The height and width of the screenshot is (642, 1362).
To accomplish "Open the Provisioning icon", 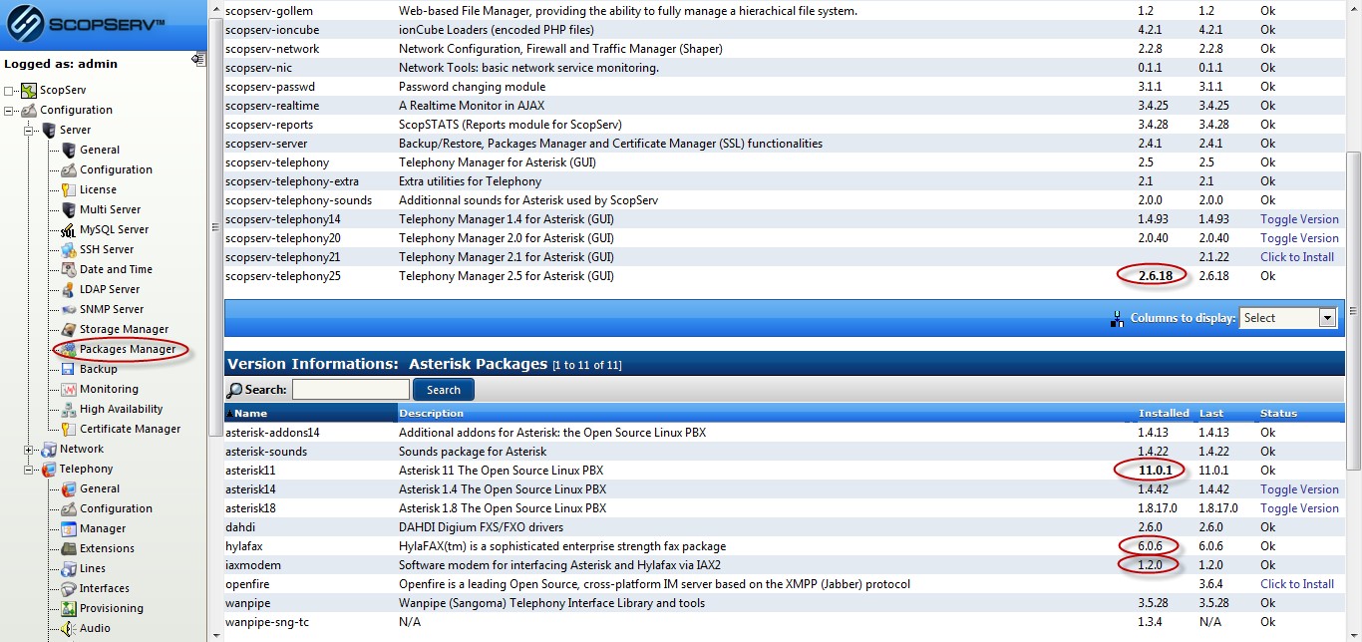I will click(69, 609).
